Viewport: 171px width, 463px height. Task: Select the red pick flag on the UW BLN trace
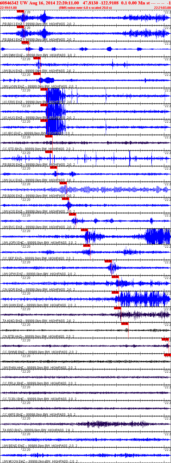(x=37, y=58)
